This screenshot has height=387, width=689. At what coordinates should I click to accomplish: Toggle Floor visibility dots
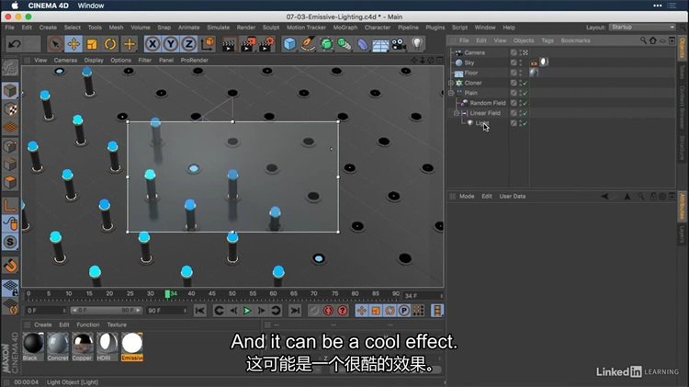pos(521,73)
